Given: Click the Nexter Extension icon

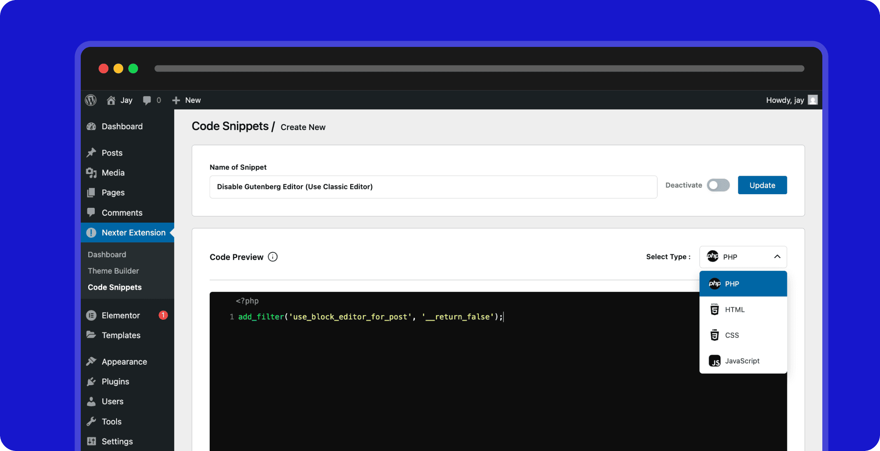Looking at the screenshot, I should point(91,232).
